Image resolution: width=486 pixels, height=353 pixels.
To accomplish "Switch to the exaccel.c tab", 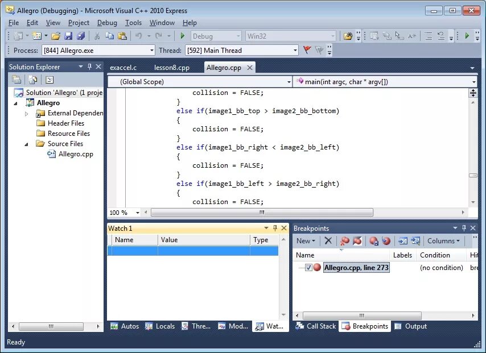I will [x=123, y=68].
